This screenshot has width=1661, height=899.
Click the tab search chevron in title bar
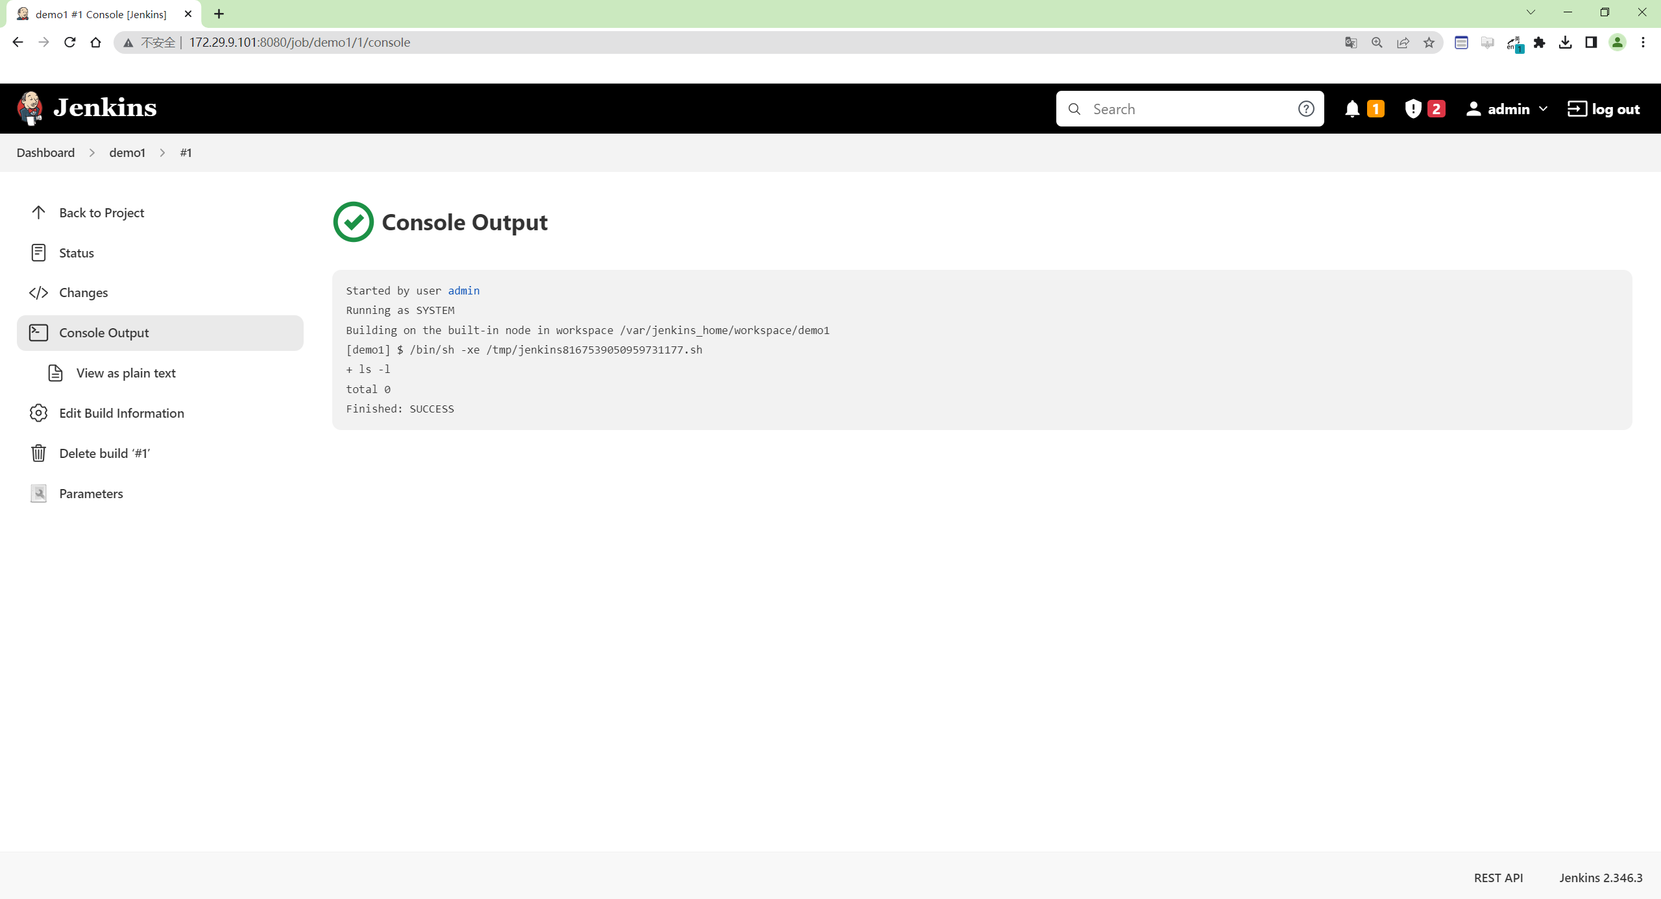click(x=1531, y=12)
